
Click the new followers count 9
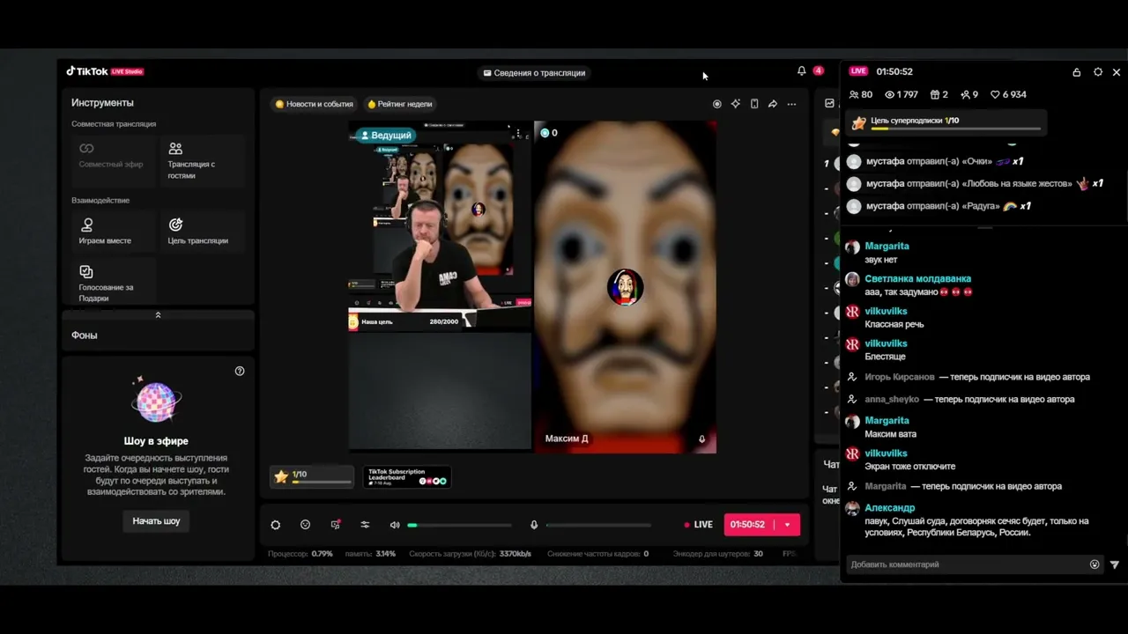[969, 94]
